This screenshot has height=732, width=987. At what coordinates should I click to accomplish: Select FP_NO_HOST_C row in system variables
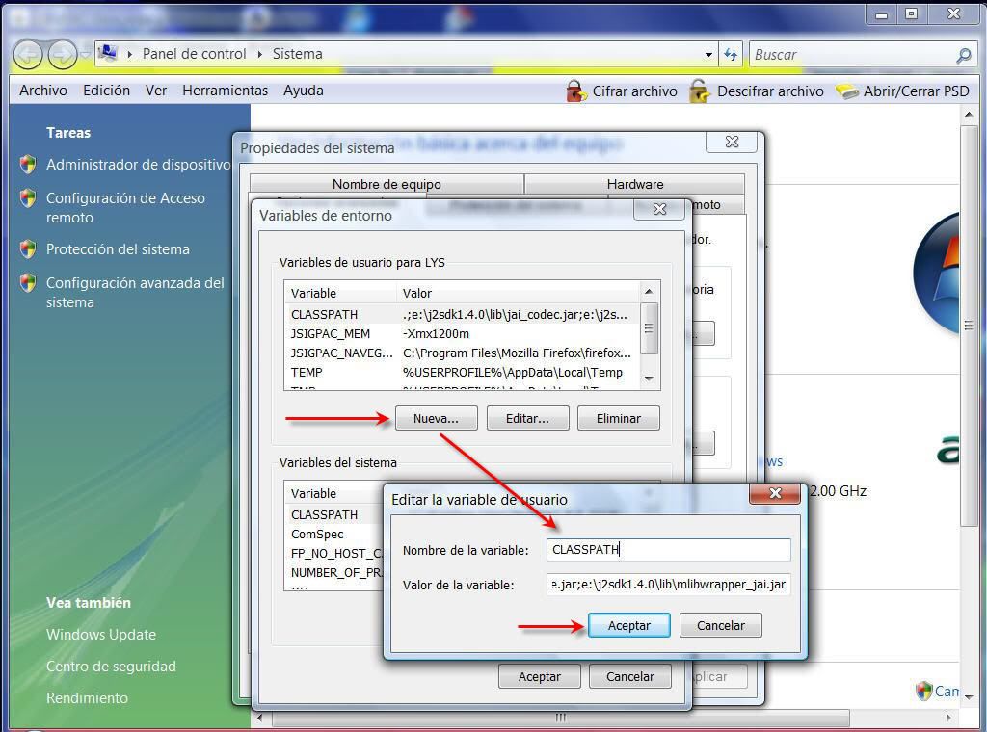[334, 554]
